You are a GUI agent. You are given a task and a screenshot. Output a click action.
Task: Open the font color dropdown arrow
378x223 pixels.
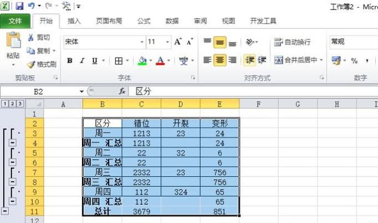pyautogui.click(x=168, y=60)
